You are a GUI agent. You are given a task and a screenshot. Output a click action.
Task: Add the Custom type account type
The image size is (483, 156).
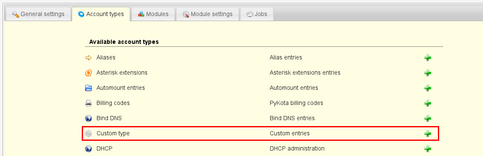(x=427, y=134)
